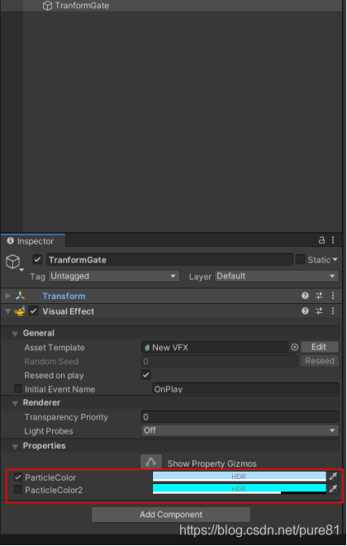This screenshot has width=347, height=546.
Task: Open the ParticleColor HDR color swatch
Action: pyautogui.click(x=240, y=477)
